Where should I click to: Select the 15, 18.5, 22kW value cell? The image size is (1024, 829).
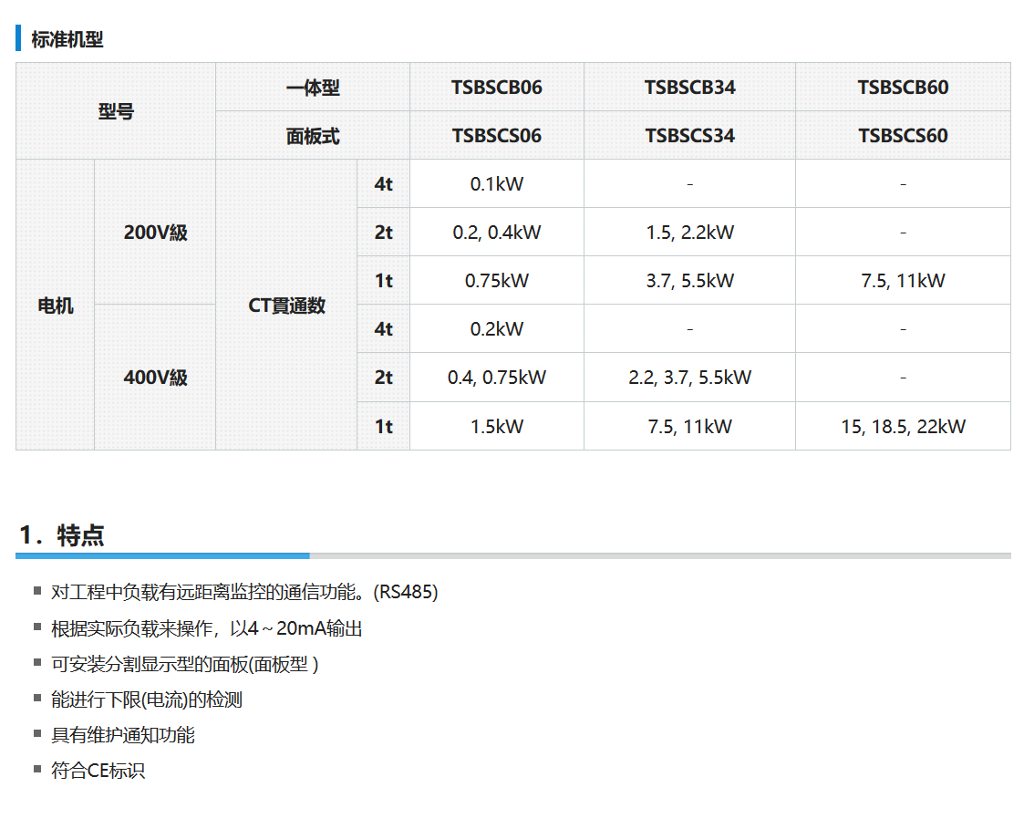point(904,426)
